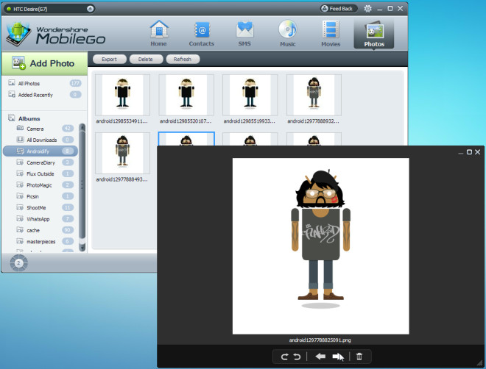This screenshot has height=369, width=486.
Task: Select the Photos tab
Action: tap(374, 33)
